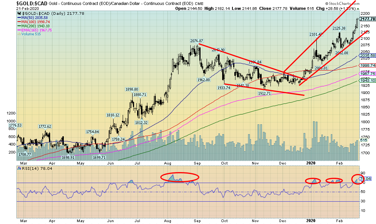Click the 2076.87 peak price label
The image size is (376, 224).
pyautogui.click(x=197, y=41)
